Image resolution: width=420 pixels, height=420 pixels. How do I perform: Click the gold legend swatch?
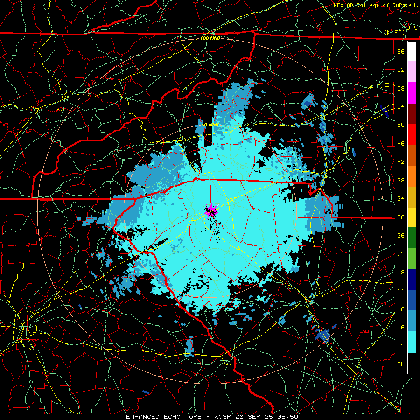[412, 197]
